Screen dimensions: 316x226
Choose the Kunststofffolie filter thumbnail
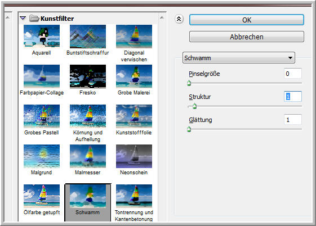tap(134, 116)
